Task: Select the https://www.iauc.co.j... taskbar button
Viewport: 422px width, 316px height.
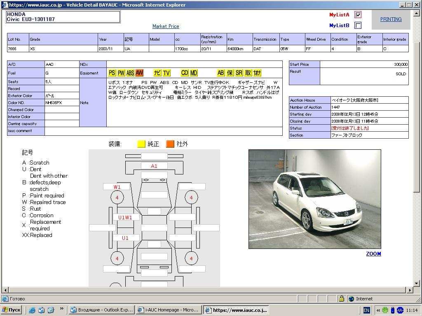Action: coord(236,310)
